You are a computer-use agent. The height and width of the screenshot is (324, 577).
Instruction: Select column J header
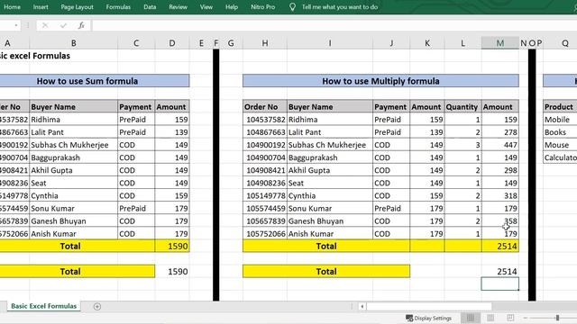[x=391, y=43]
